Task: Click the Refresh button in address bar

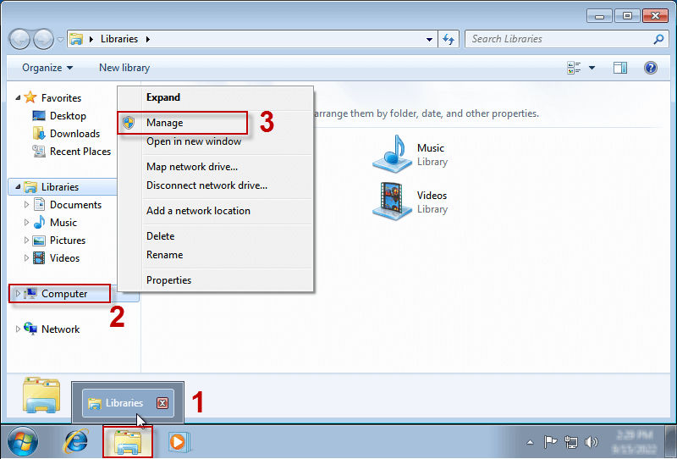Action: point(449,39)
